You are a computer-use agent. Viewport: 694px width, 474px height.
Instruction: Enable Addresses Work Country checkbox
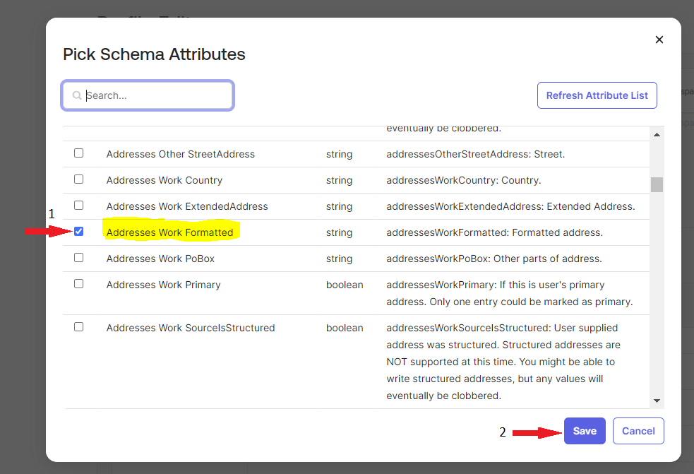point(78,179)
